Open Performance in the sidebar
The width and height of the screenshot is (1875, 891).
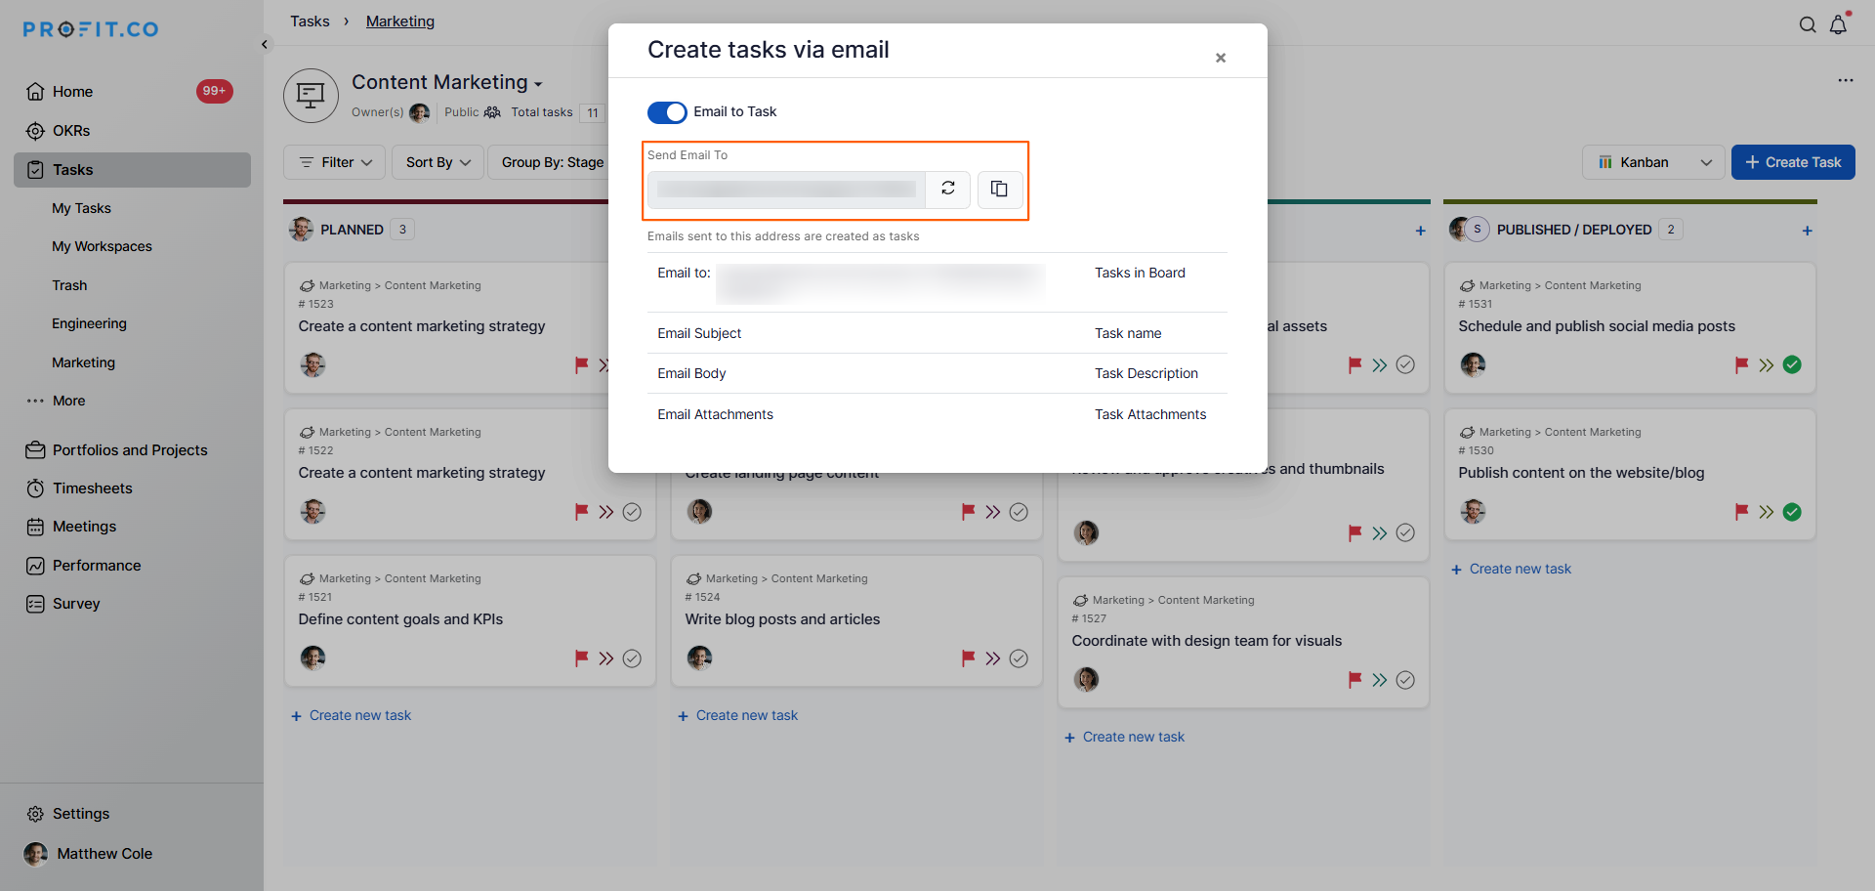(84, 566)
